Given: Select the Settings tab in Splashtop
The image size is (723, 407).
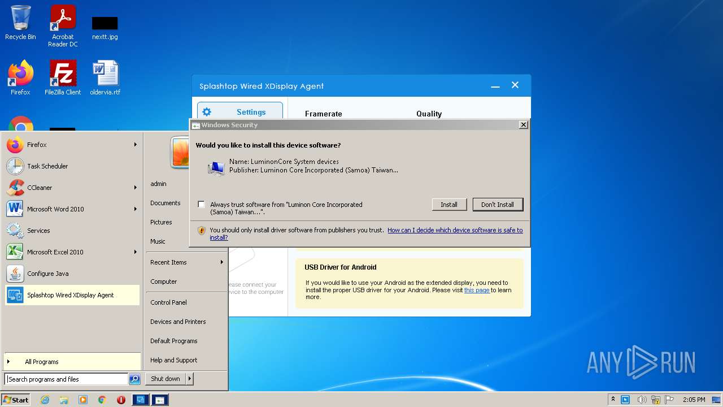Looking at the screenshot, I should coord(240,112).
